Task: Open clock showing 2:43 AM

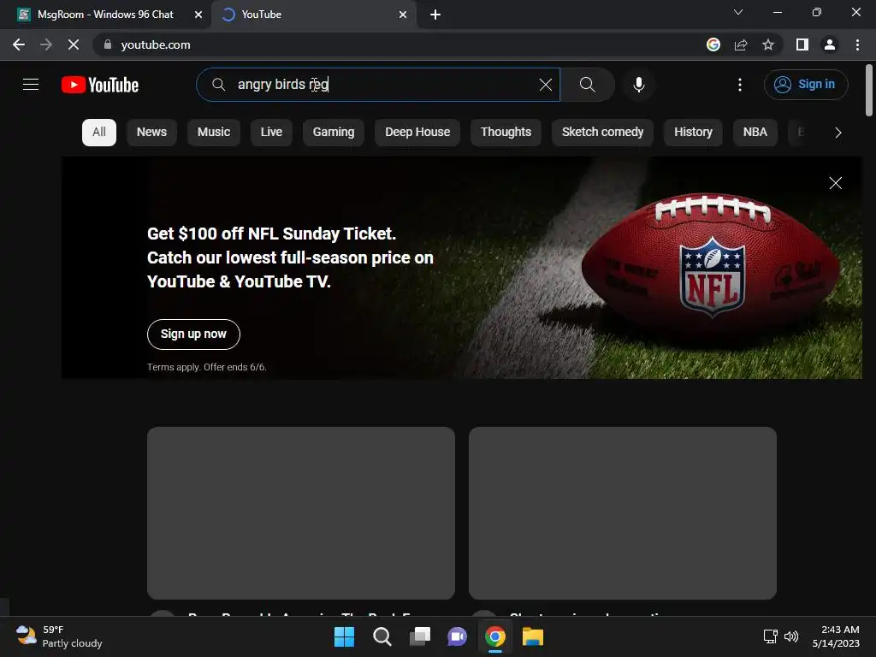Action: pos(836,636)
